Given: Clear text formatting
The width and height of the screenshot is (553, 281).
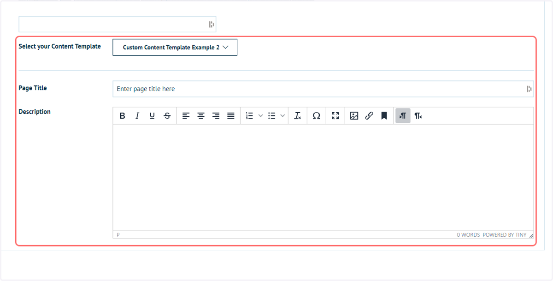Looking at the screenshot, I should tap(298, 116).
